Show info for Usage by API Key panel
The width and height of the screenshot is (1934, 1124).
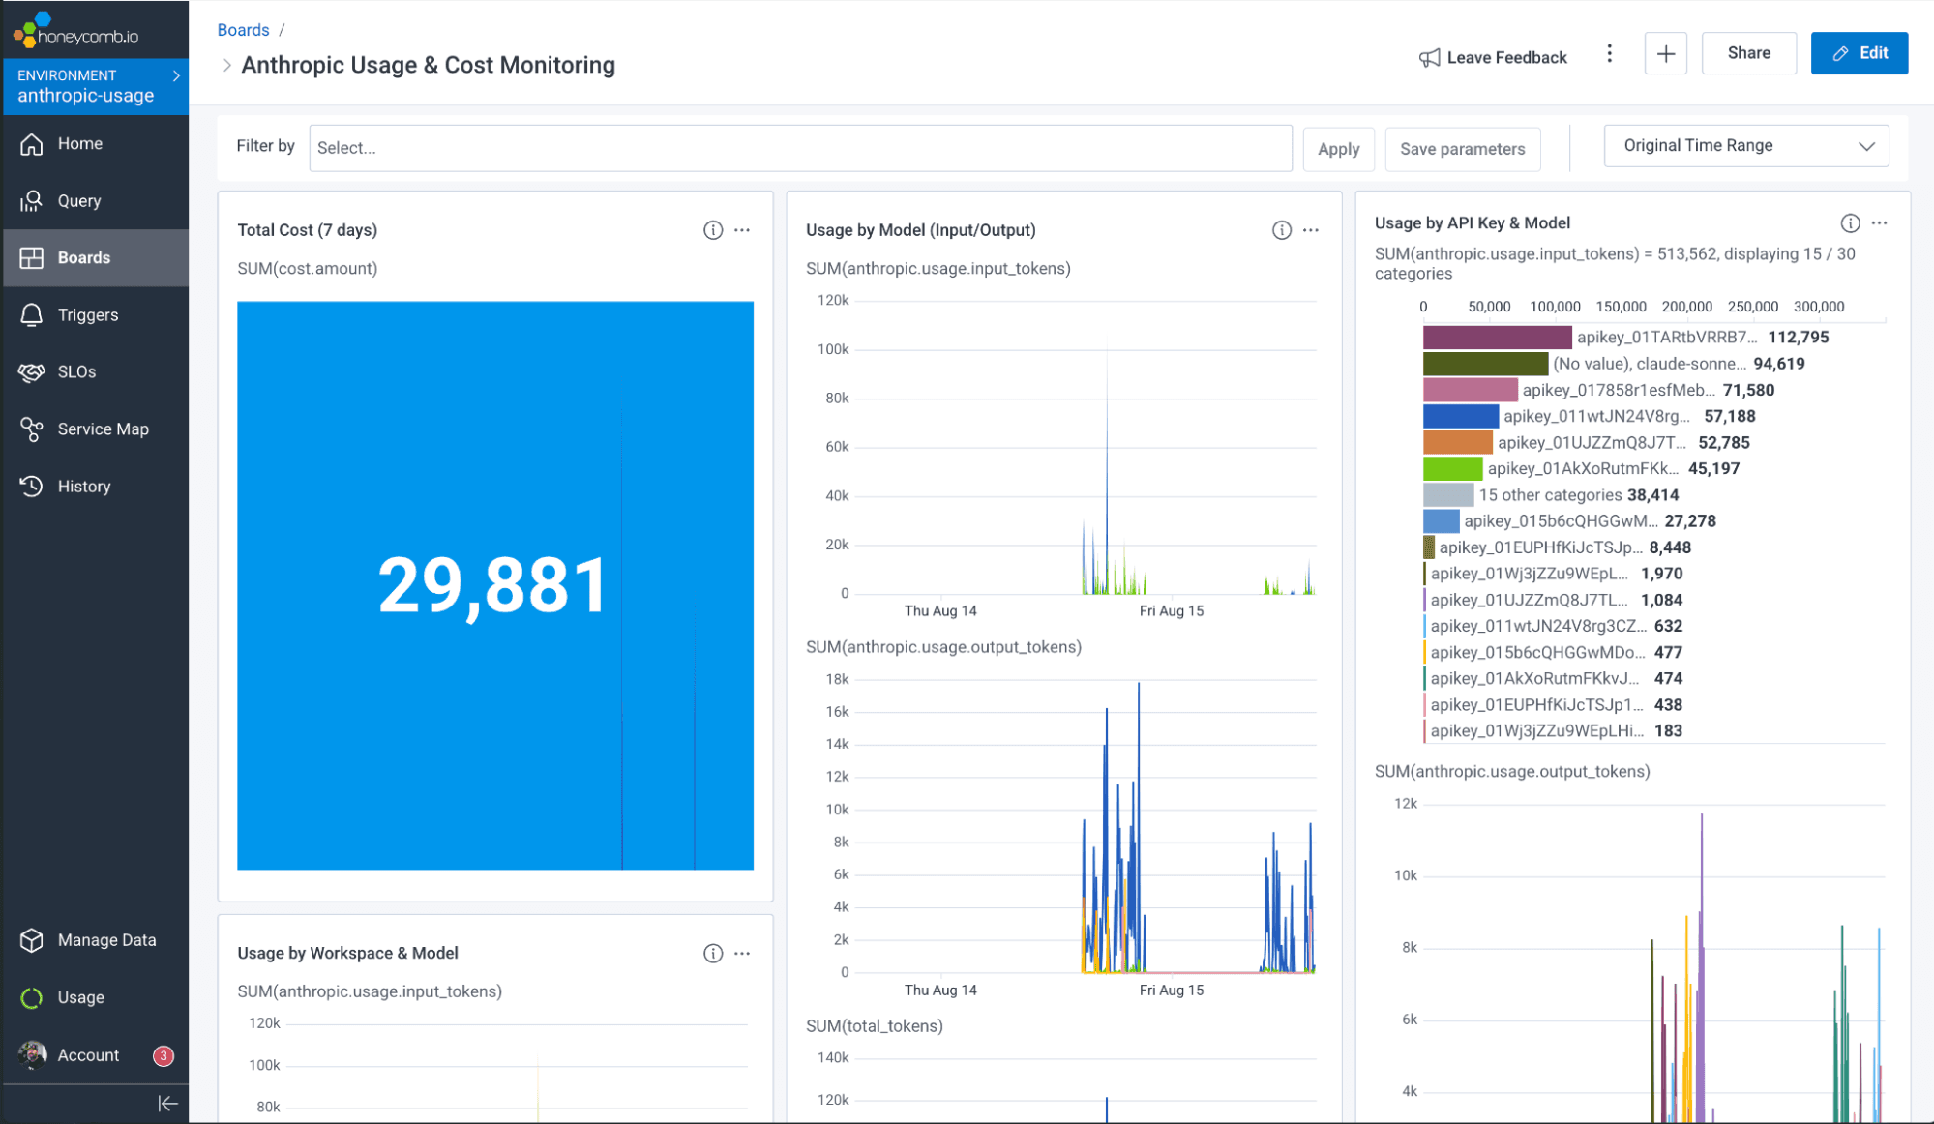coord(1850,223)
